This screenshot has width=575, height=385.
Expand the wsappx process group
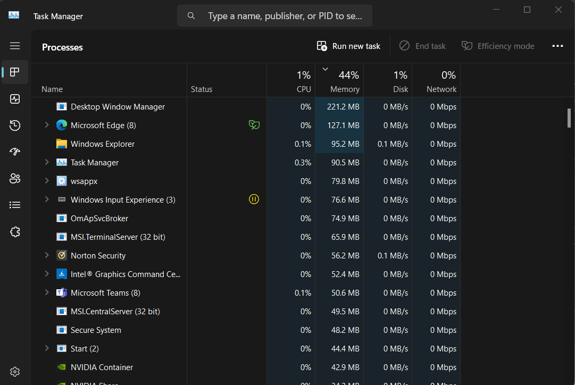click(x=47, y=181)
